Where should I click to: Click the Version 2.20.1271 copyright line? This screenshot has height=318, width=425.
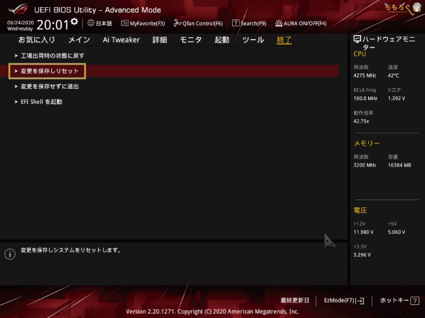pos(213,311)
